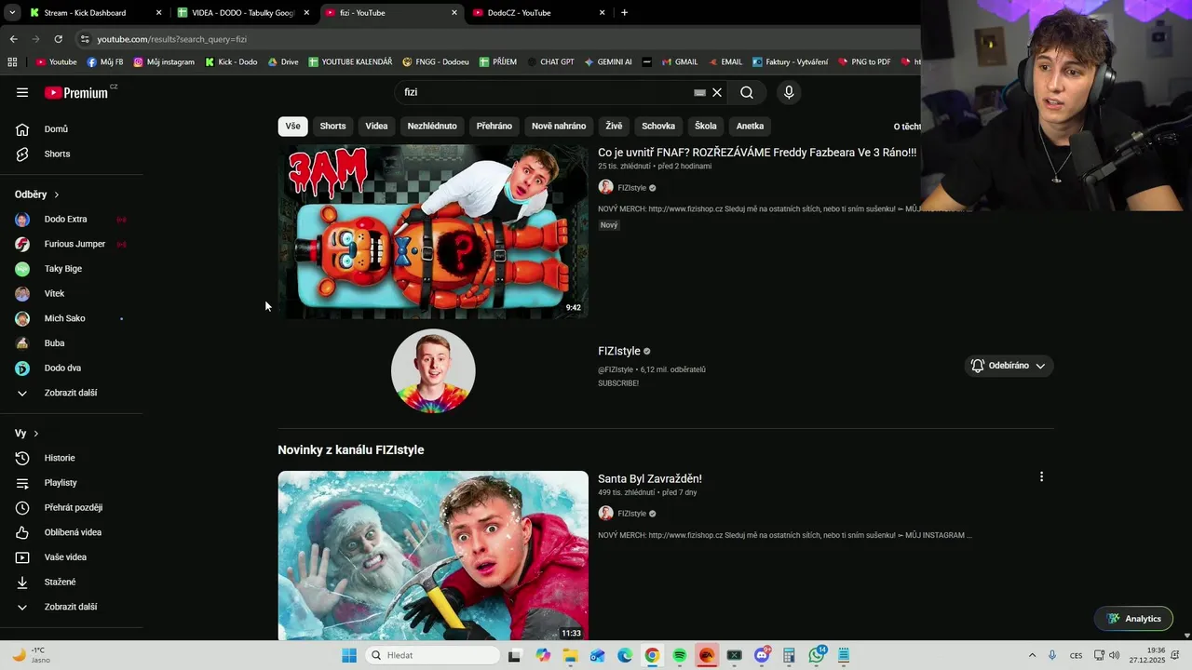Switch to Stream - Kick Dashboard tab
This screenshot has height=670, width=1192.
point(93,13)
